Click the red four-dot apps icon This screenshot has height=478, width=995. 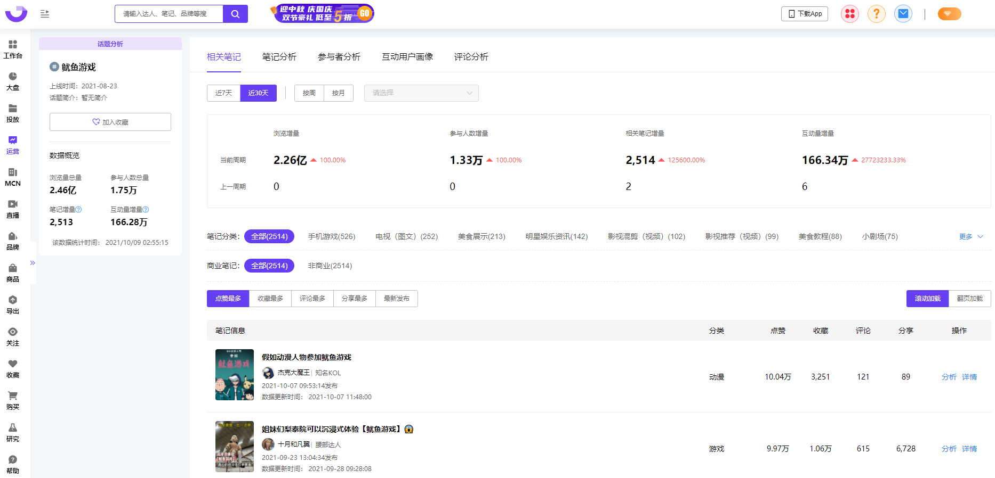[x=849, y=14]
